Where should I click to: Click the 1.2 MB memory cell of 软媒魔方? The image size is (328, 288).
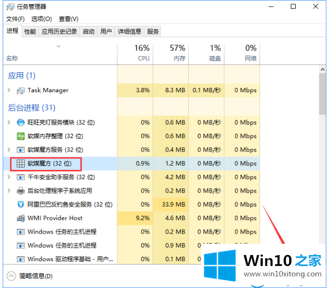pyautogui.click(x=170, y=163)
